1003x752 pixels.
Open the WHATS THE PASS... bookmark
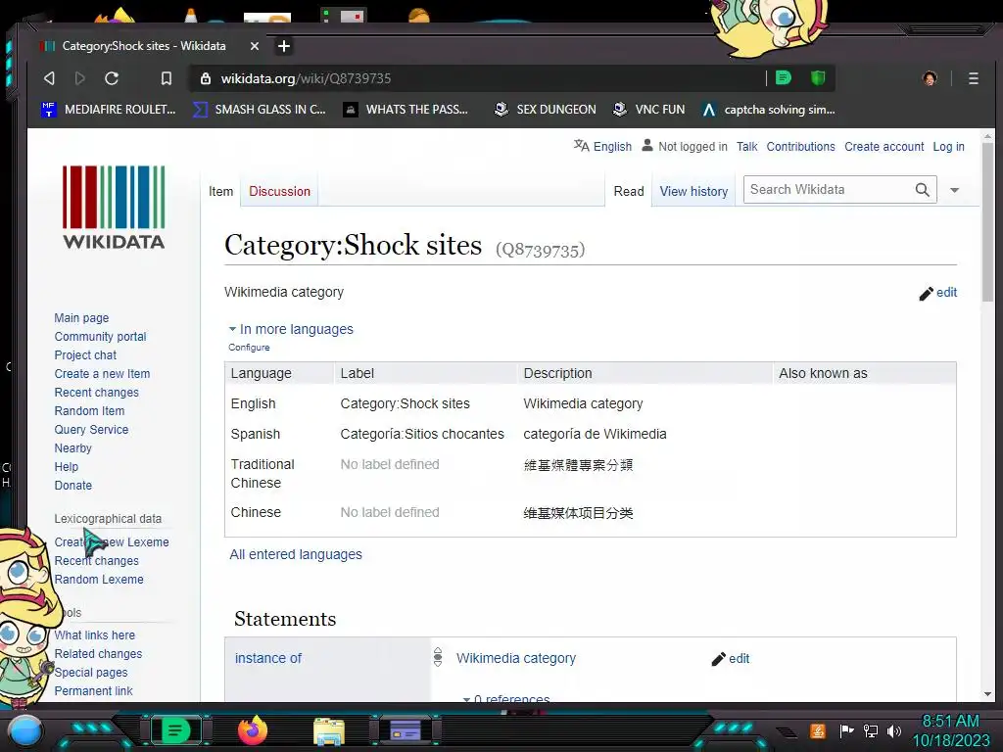(x=406, y=110)
